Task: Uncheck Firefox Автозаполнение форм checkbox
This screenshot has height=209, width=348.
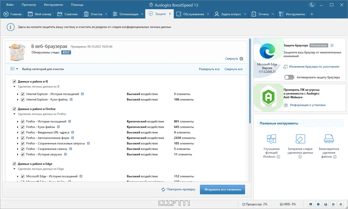Action: click(x=23, y=138)
